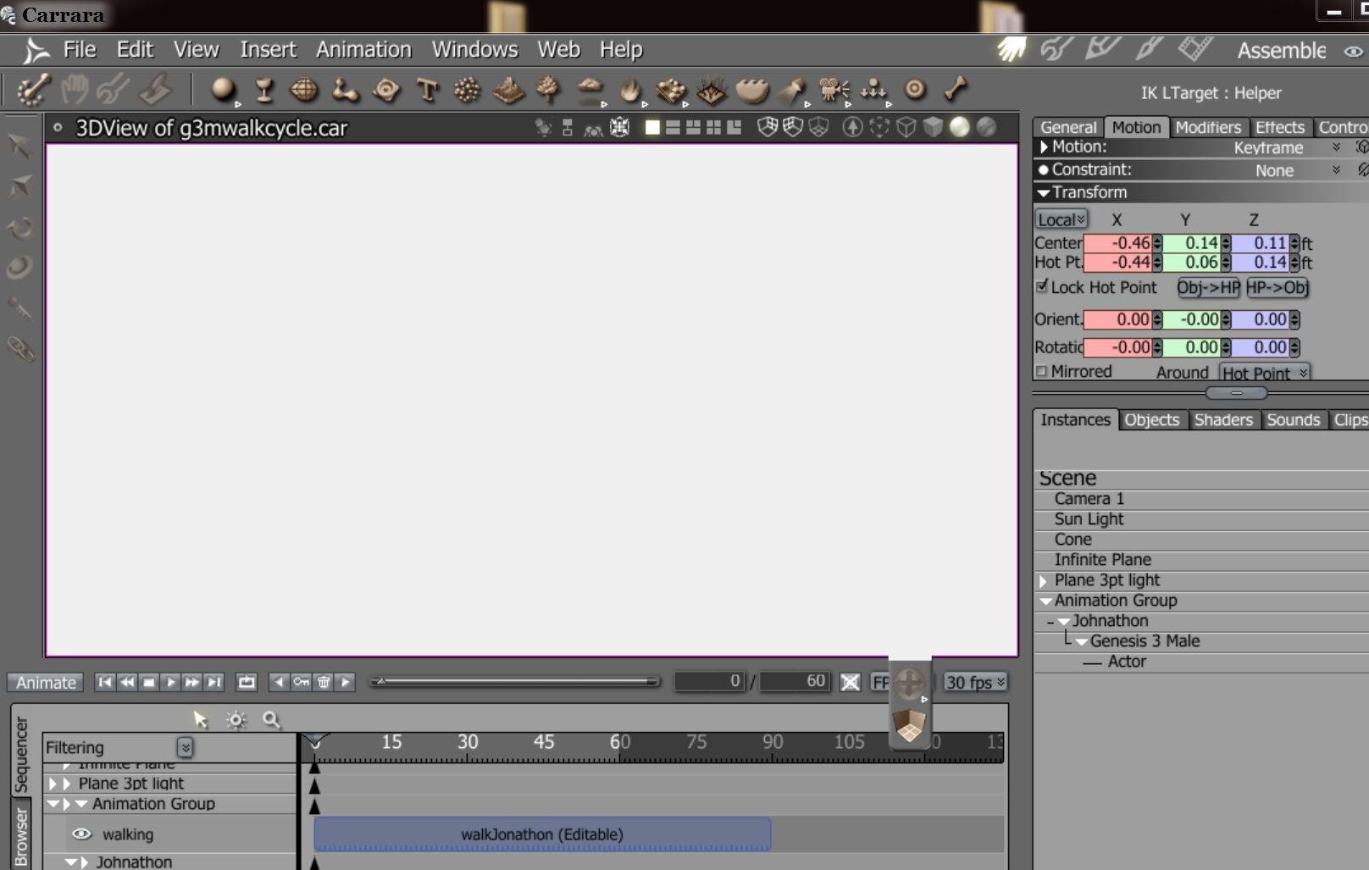This screenshot has height=870, width=1369.
Task: Toggle Lock Hot Point checkbox
Action: tap(1042, 287)
